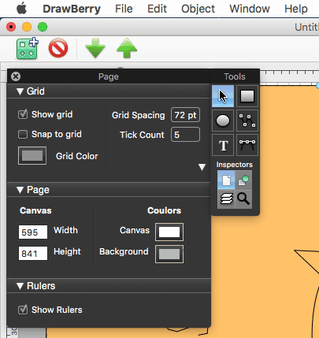Image resolution: width=319 pixels, height=338 pixels.
Task: Click the 'Tools' panel title
Action: click(x=235, y=76)
